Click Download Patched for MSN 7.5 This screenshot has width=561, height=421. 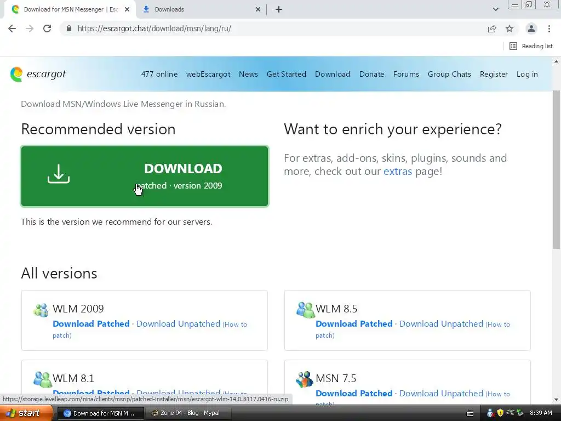(x=354, y=394)
